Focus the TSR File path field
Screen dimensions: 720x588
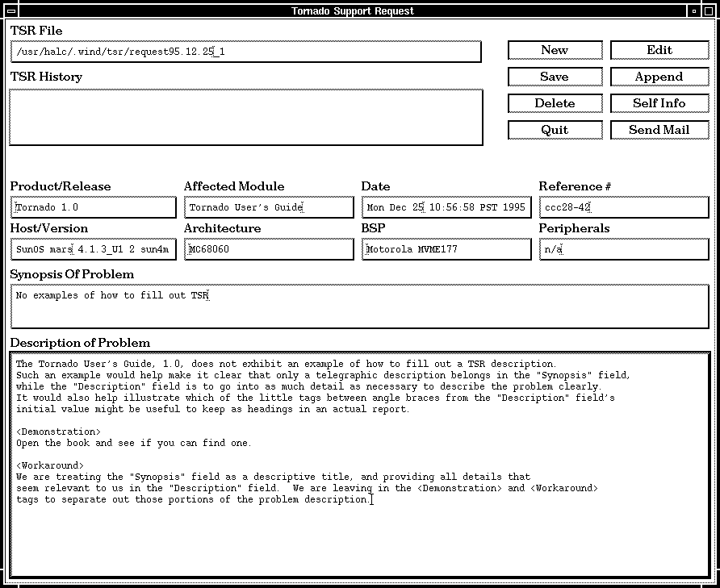245,52
